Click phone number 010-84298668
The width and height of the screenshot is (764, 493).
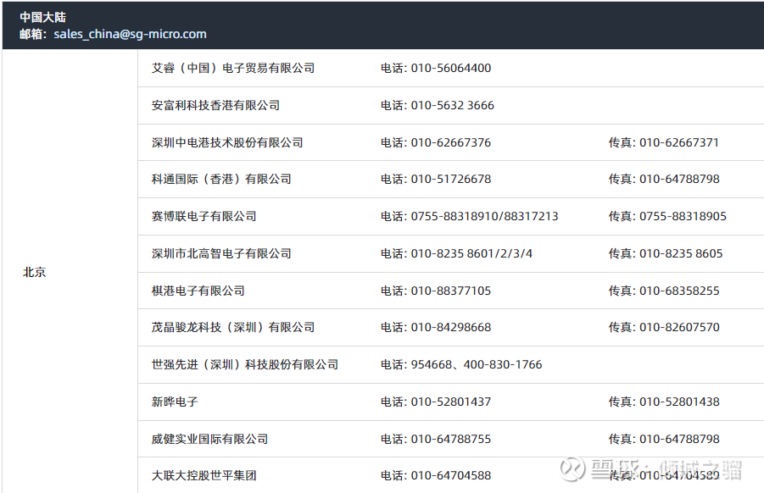pos(451,327)
